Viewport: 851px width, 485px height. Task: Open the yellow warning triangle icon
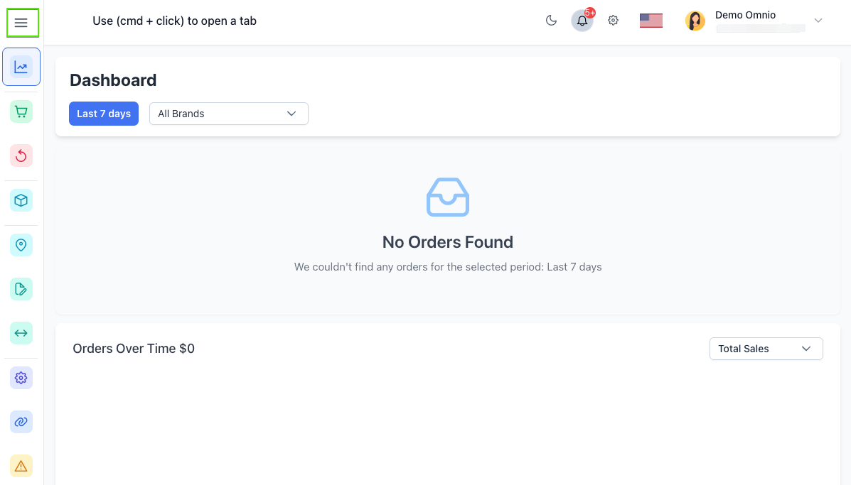(21, 466)
